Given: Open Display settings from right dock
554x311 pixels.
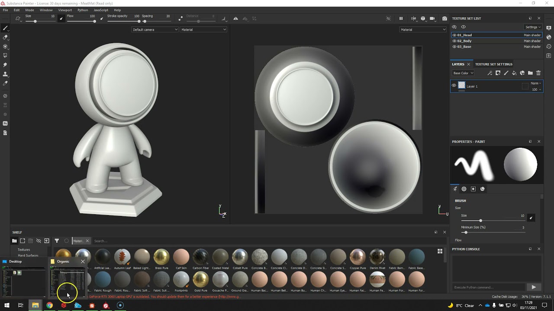Looking at the screenshot, I should (549, 28).
